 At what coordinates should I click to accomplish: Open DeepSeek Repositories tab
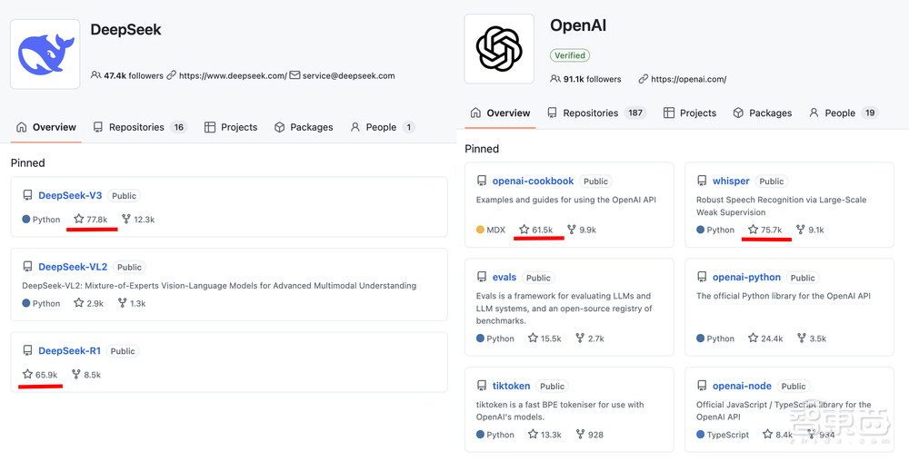136,127
